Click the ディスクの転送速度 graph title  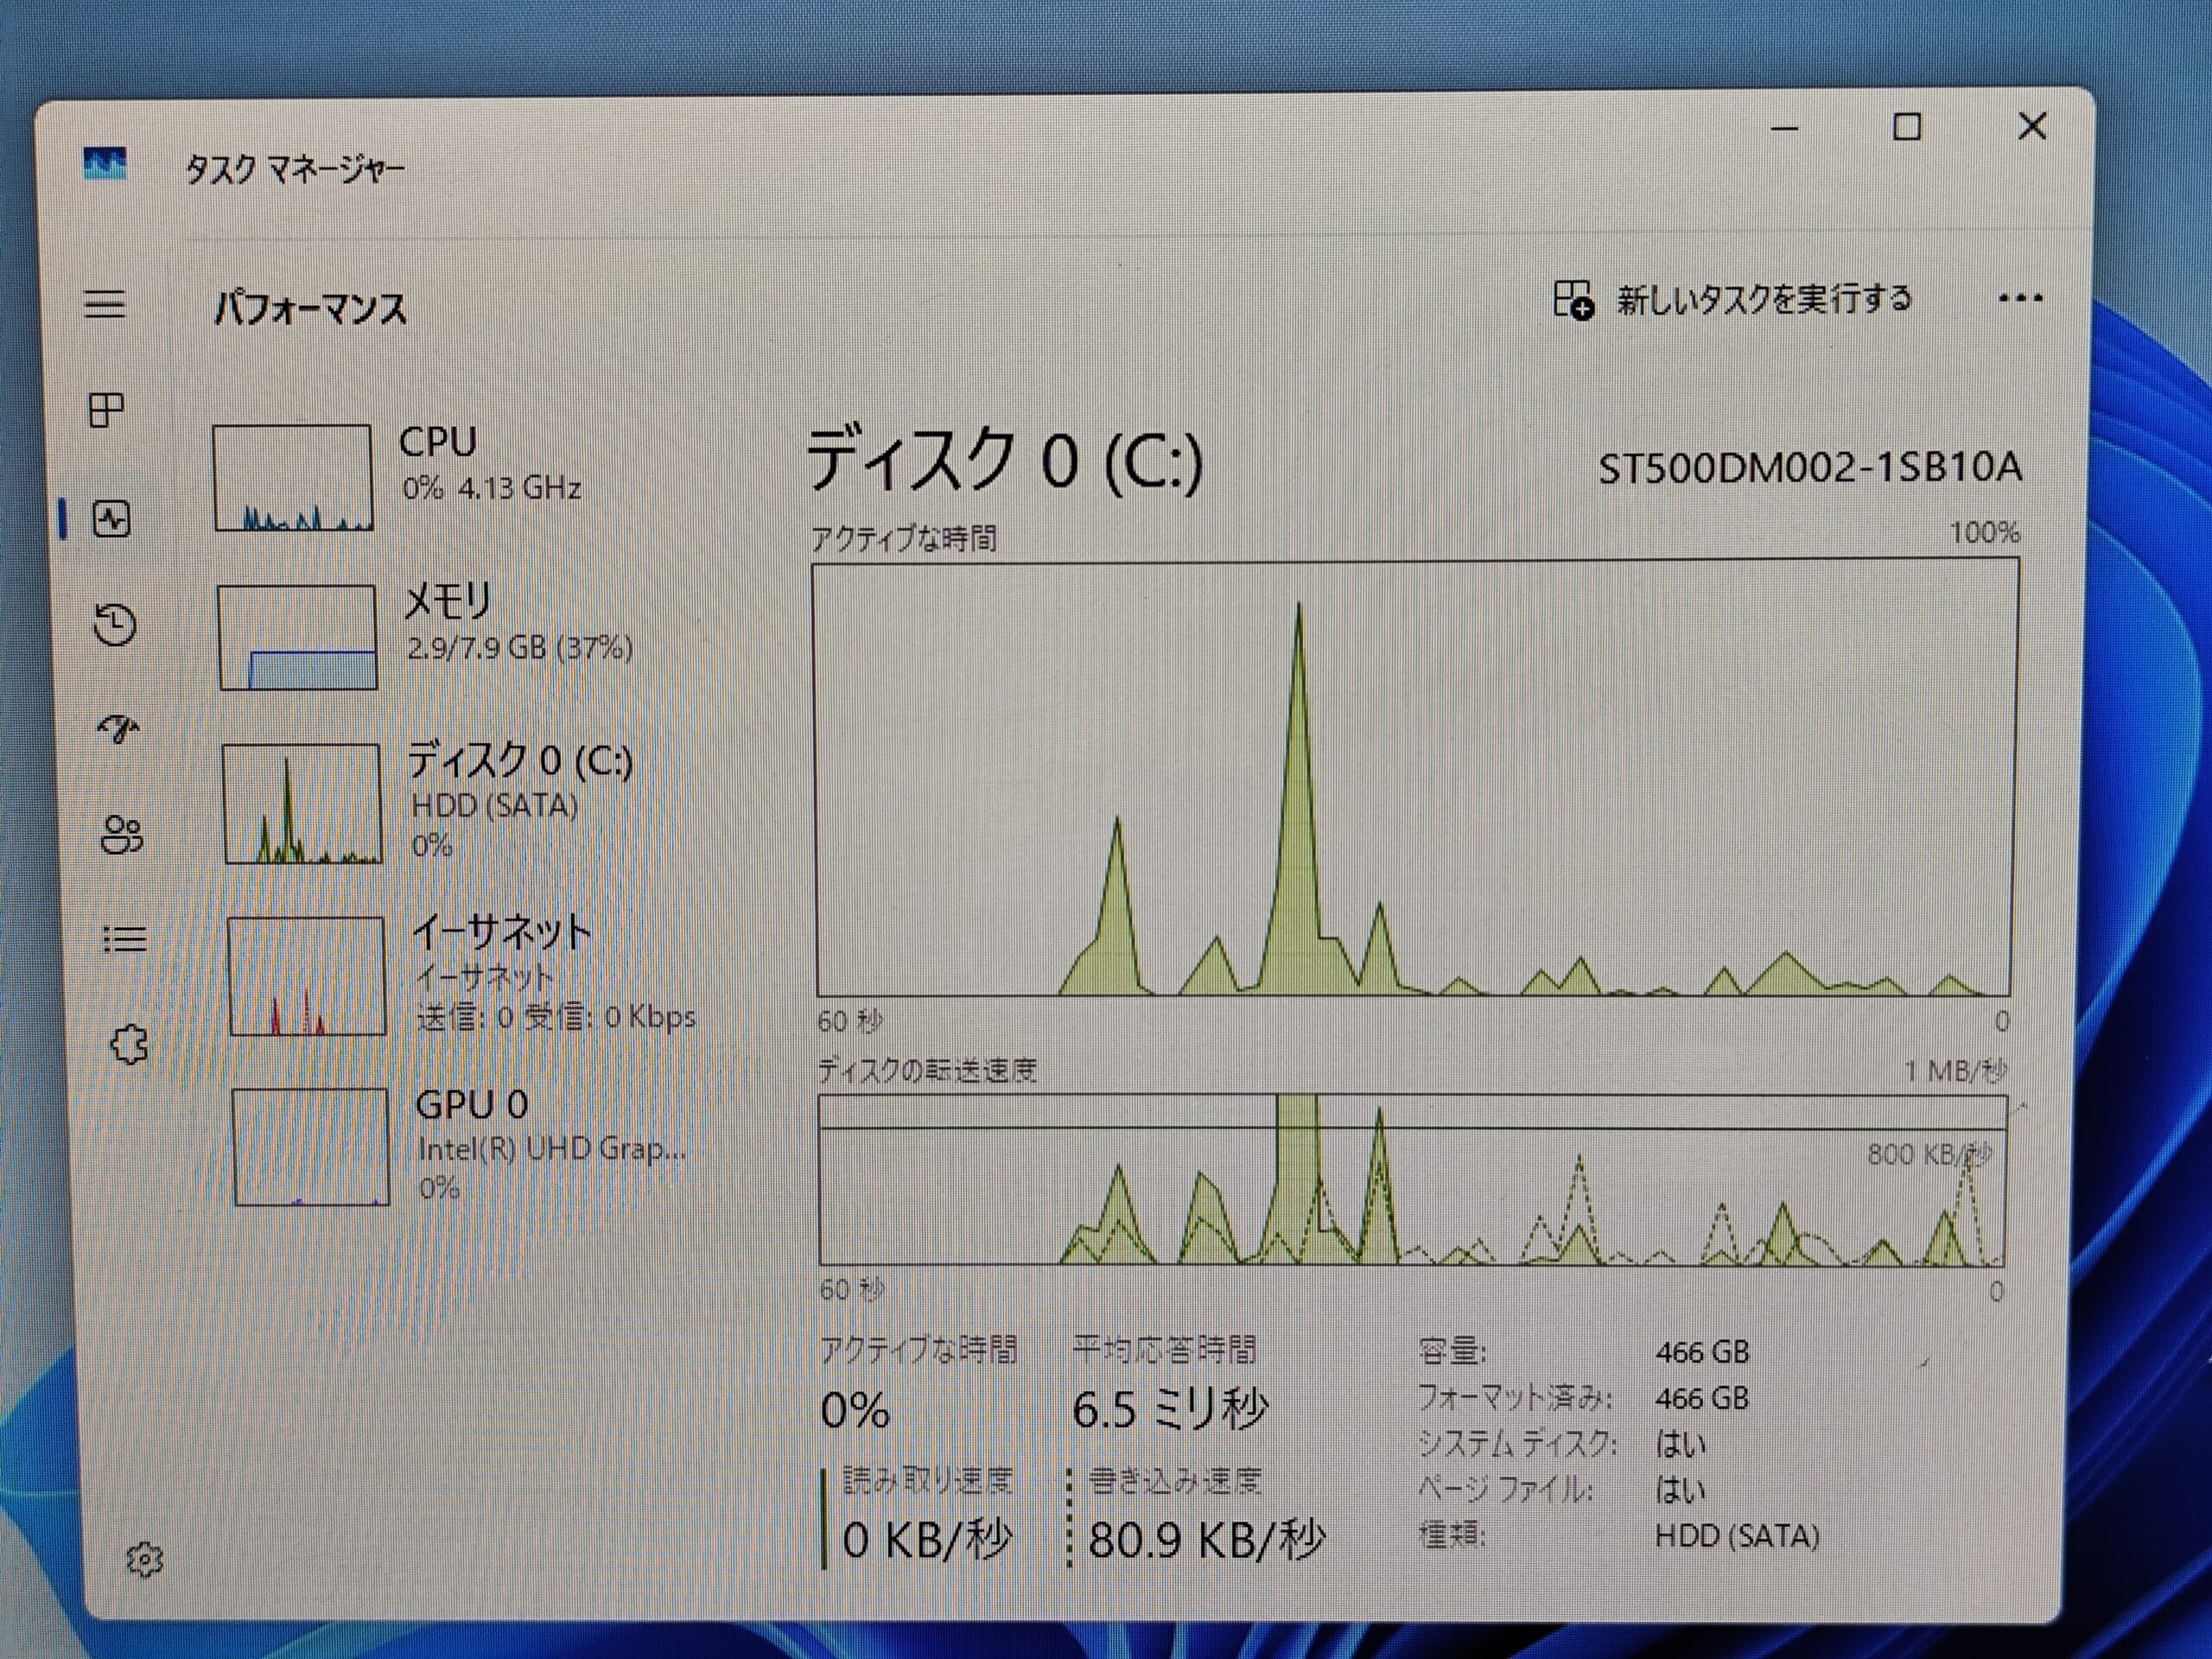point(927,1071)
